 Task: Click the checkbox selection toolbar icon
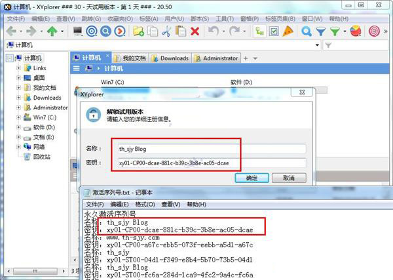(x=274, y=31)
